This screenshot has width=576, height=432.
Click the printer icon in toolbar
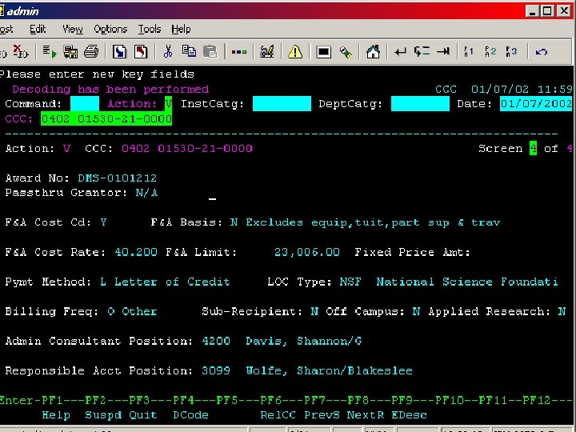point(91,51)
